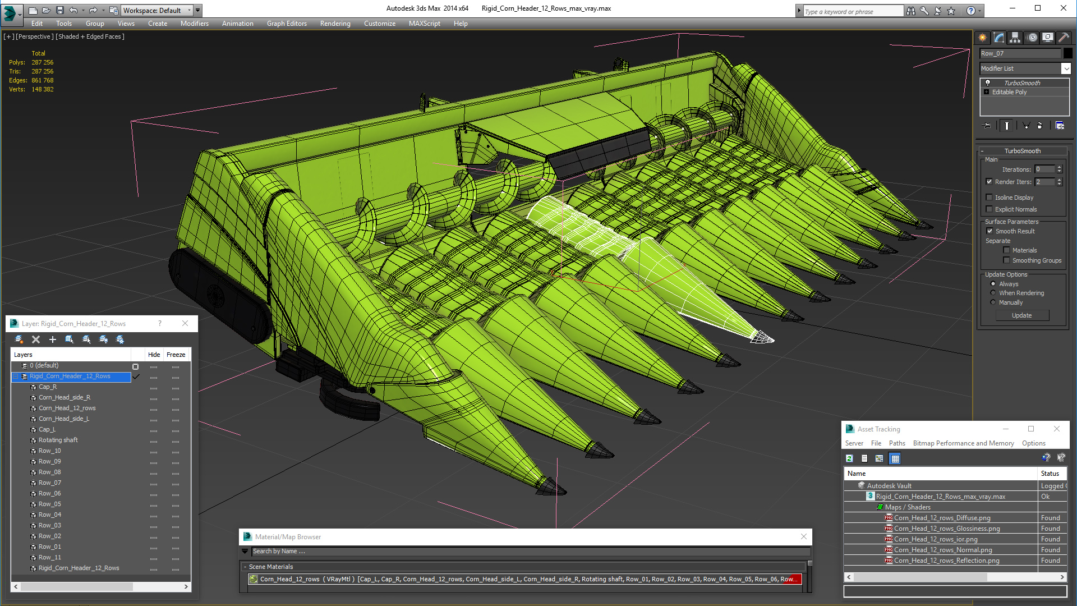
Task: Open Bitmap Performance and Memory menu
Action: (963, 443)
